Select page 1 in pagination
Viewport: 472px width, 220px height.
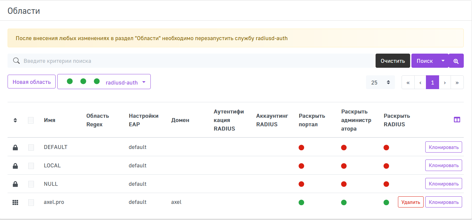tap(433, 82)
